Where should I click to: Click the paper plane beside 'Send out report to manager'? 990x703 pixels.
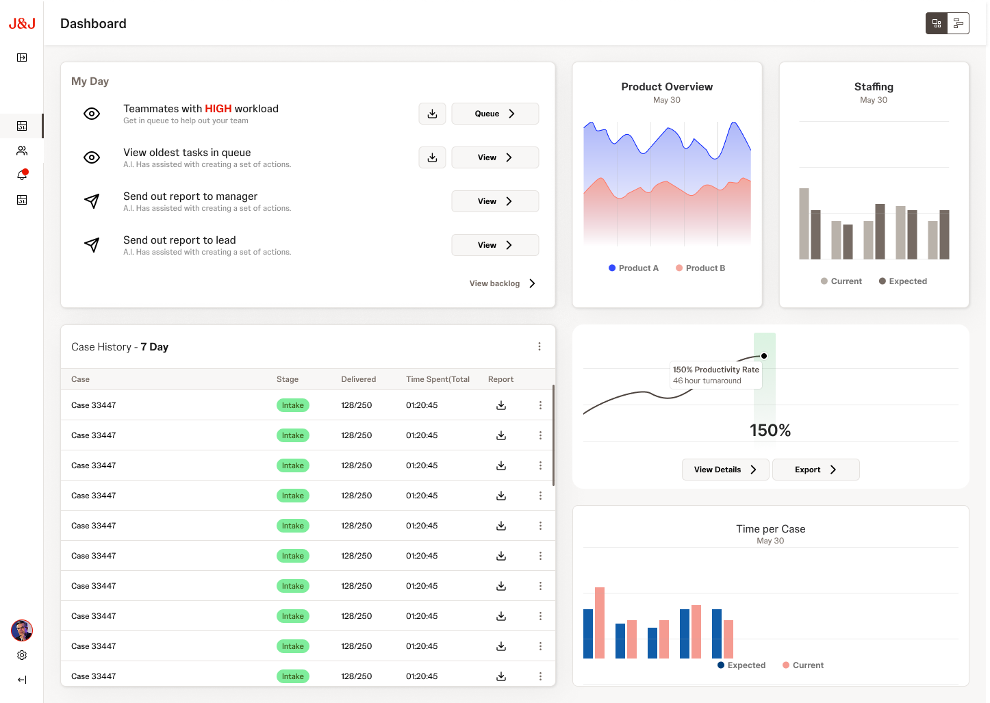click(92, 201)
